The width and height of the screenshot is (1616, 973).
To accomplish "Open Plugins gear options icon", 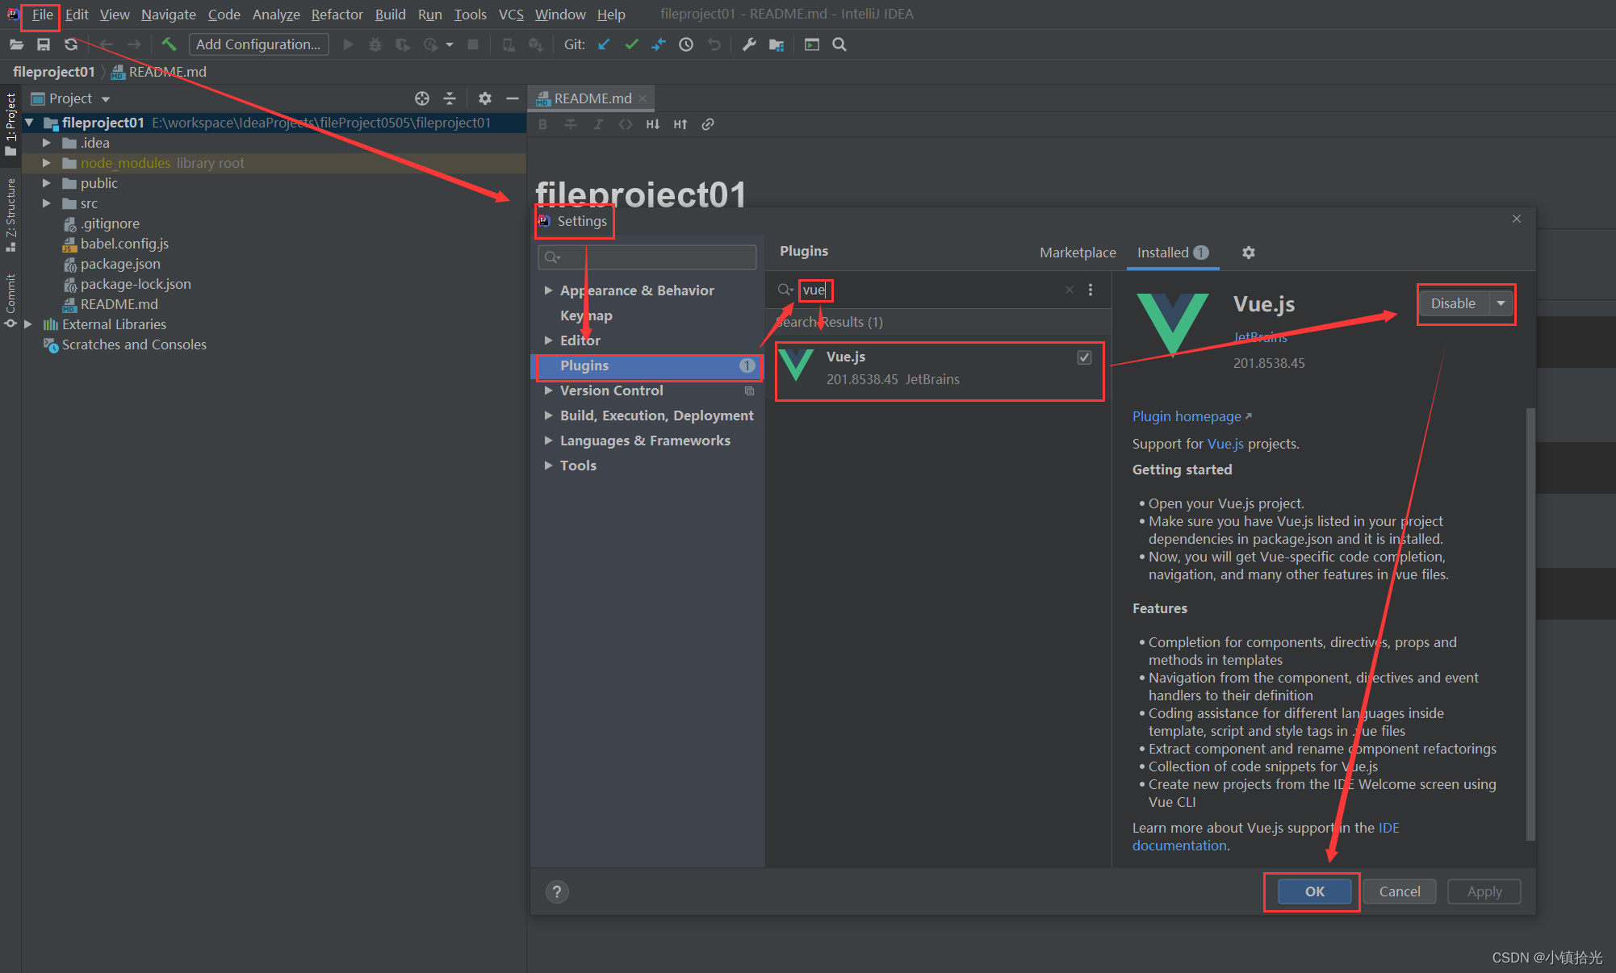I will pyautogui.click(x=1249, y=253).
